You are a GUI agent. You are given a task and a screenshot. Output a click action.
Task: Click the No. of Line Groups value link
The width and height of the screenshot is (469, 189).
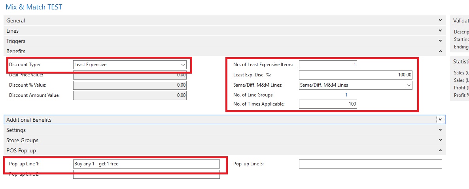[x=346, y=95]
